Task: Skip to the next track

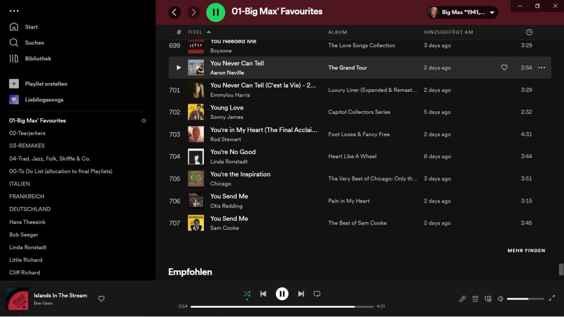Action: click(301, 294)
